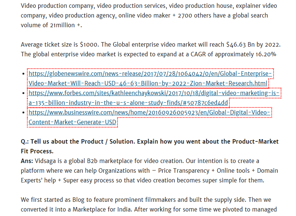Viewport: 296px width, 216px height.
Task: Click the bullet beside the Forbes link
Action: coord(25,93)
